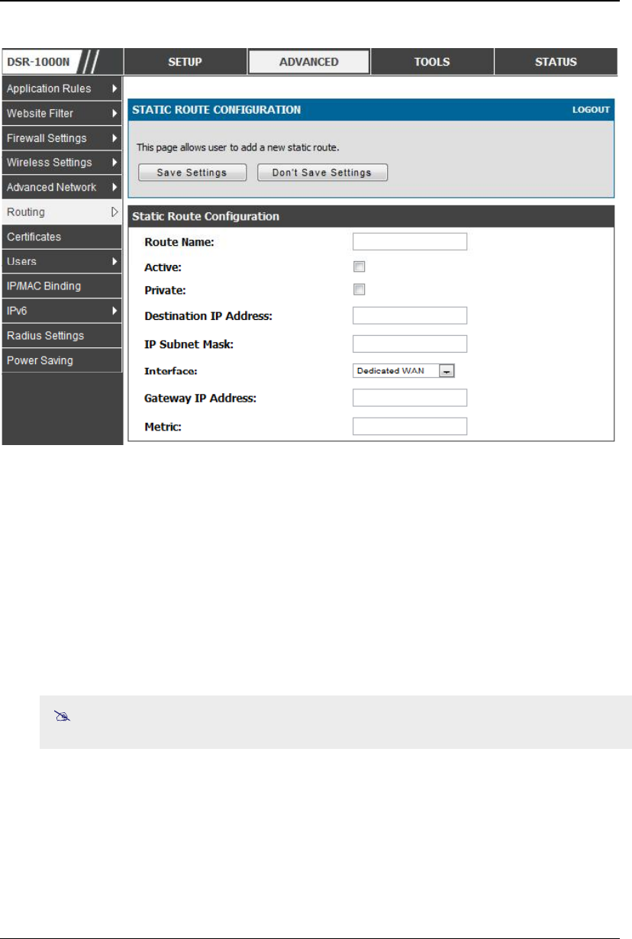Click the Don't Save Settings button
Image resolution: width=632 pixels, height=939 pixels.
[x=322, y=173]
